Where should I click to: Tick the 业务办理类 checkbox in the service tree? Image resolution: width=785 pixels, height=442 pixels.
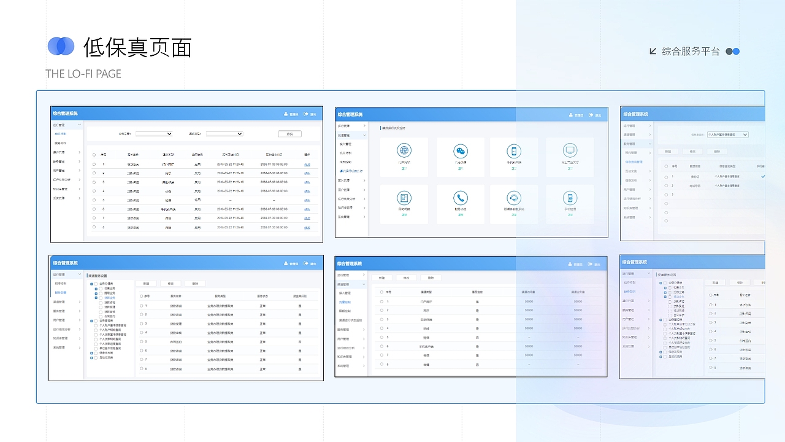96,284
